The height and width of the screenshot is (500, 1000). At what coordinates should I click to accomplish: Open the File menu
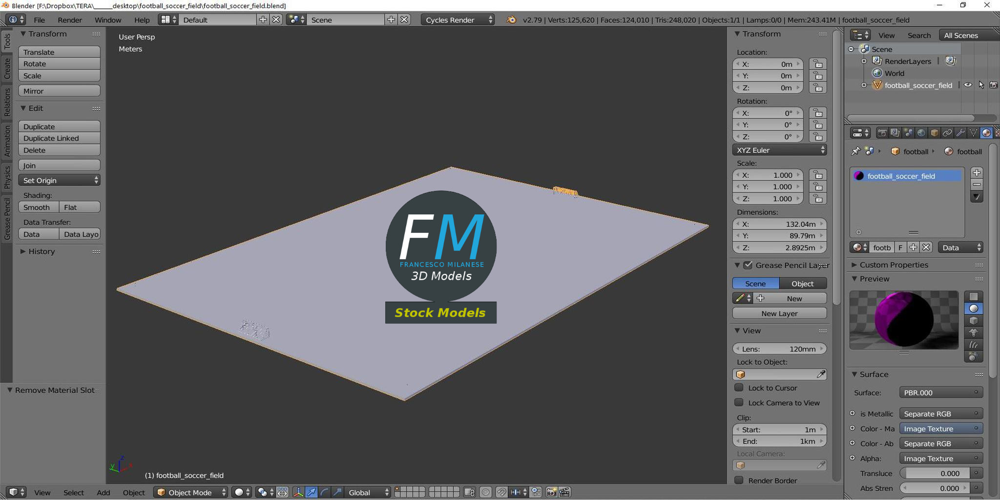[39, 20]
